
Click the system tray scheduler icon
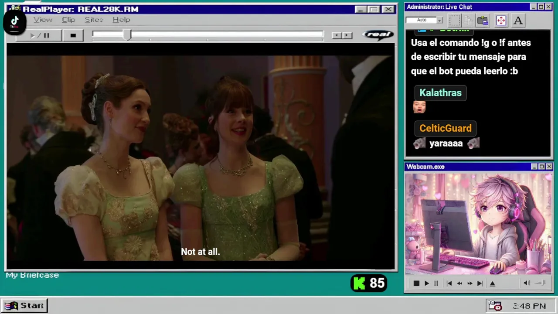tap(495, 306)
